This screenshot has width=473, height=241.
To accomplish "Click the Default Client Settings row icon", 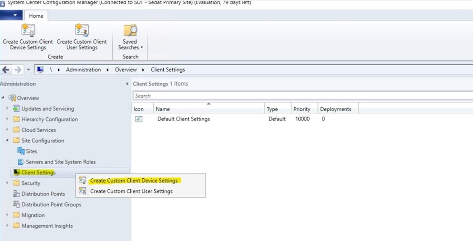I will (139, 119).
